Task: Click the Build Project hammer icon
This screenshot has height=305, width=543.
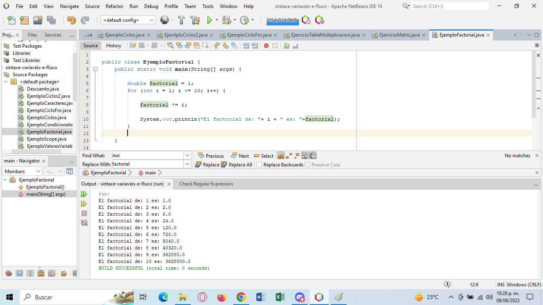Action: point(182,20)
